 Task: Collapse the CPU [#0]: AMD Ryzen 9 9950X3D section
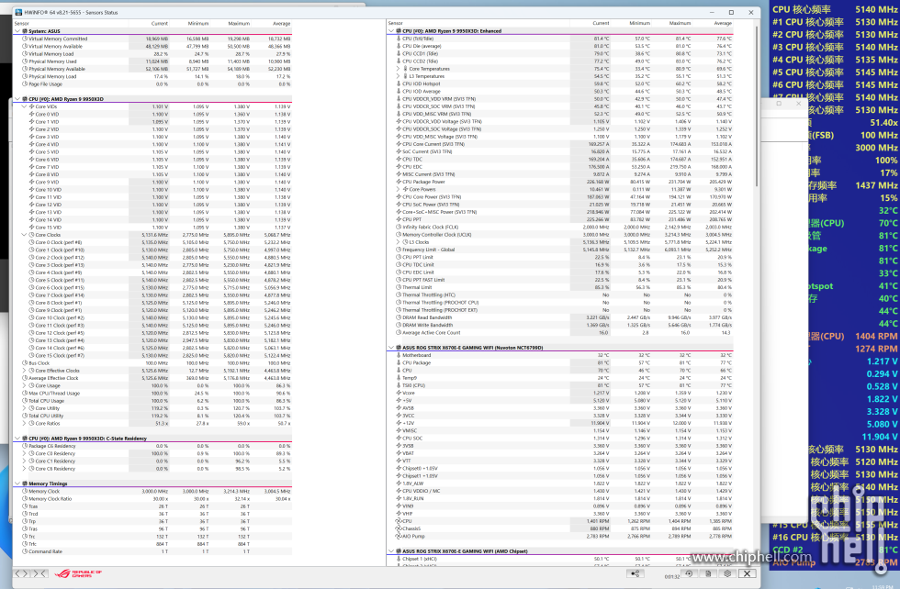(x=17, y=99)
